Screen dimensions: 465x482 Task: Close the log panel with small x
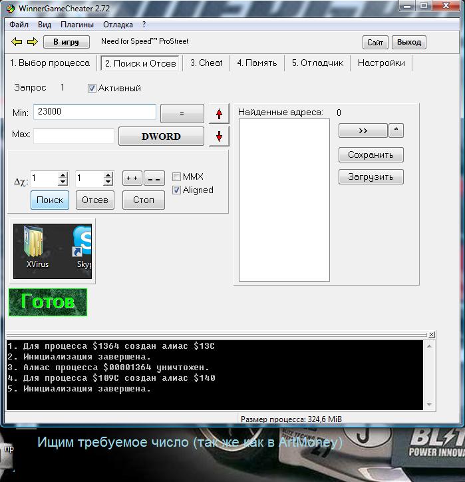(431, 335)
